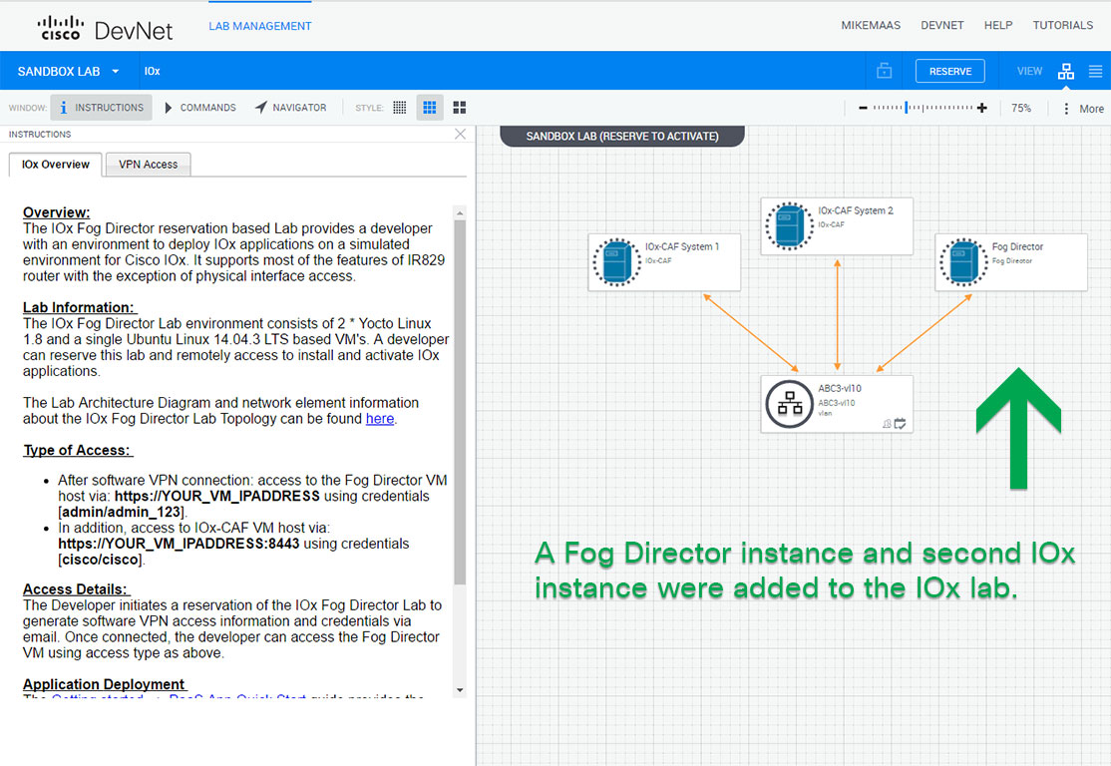The image size is (1111, 766).
Task: Select the medium grid style
Action: pos(430,108)
